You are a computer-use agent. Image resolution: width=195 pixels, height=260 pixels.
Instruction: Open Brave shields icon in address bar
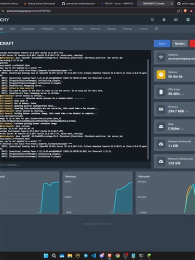[185, 11]
